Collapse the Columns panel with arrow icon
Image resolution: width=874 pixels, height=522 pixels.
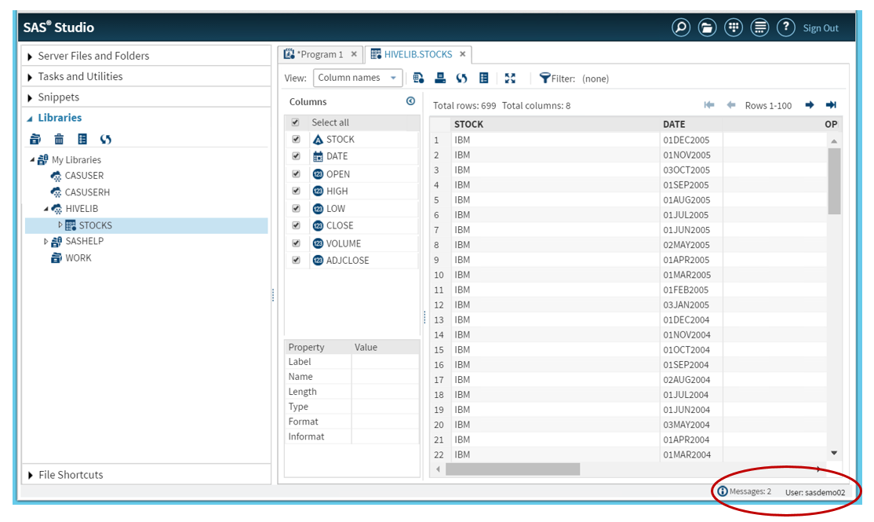pyautogui.click(x=410, y=101)
